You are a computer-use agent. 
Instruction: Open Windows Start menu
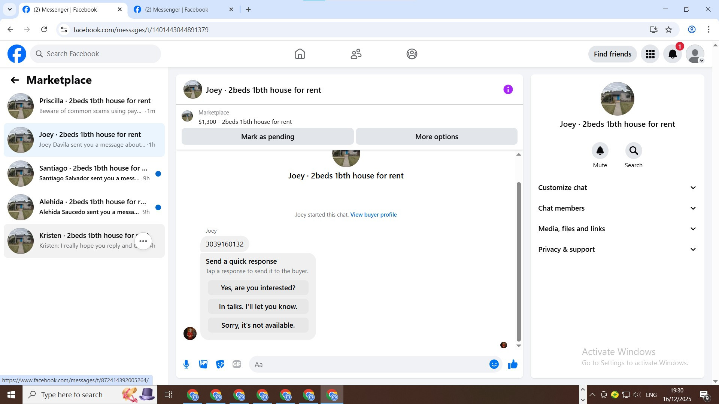11,395
